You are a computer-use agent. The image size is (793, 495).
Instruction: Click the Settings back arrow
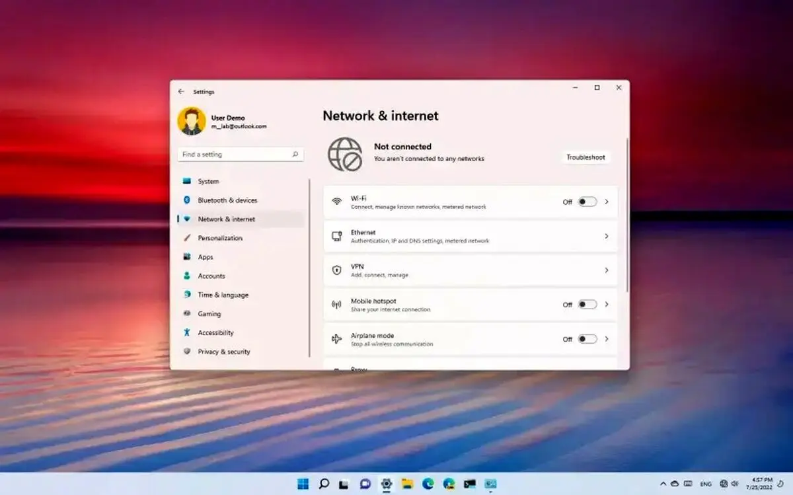click(x=181, y=92)
